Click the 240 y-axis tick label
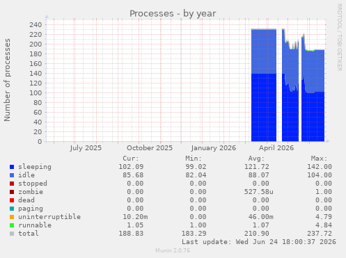The width and height of the screenshot is (346, 258). [x=36, y=25]
